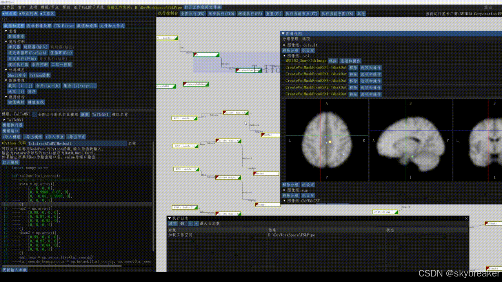Open the 选项 menu in top bar
The image size is (502, 282).
coord(34,7)
